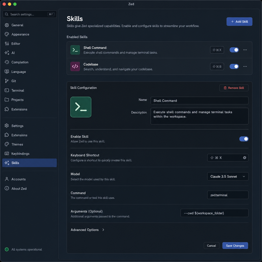Open About Zed info icon
262x262 pixels.
click(x=7, y=188)
